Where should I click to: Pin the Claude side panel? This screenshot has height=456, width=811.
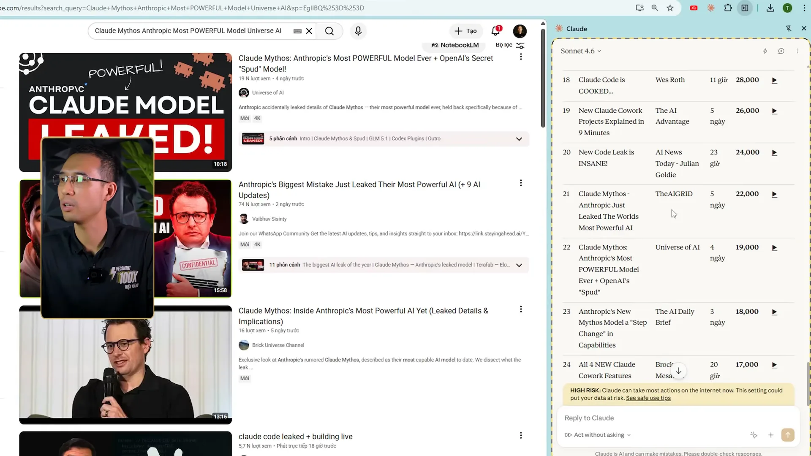788,28
